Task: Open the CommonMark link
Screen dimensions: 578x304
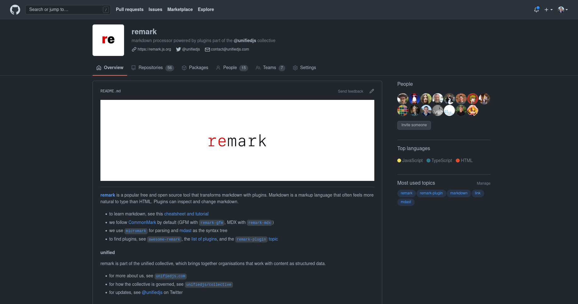Action: (x=142, y=222)
